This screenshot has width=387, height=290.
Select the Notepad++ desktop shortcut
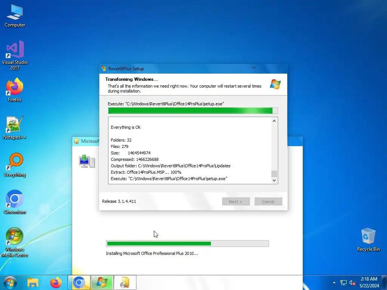[15, 128]
